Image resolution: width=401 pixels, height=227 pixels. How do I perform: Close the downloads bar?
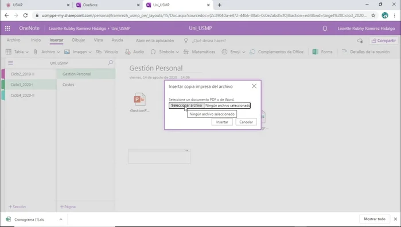(395, 219)
